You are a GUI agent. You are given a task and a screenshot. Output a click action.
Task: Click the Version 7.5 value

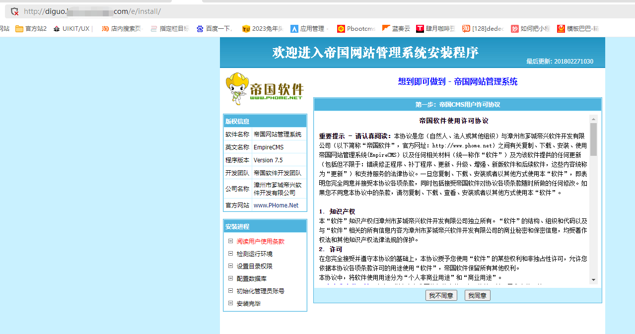pyautogui.click(x=268, y=160)
